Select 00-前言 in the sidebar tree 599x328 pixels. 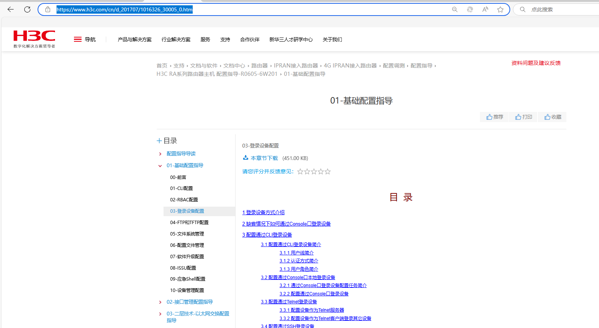178,177
